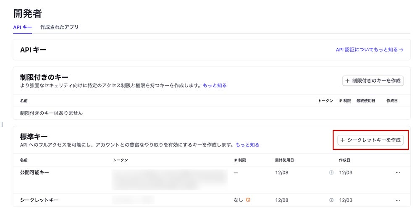Select the 公開可能キー name cell
This screenshot has height=217, width=420.
34,173
